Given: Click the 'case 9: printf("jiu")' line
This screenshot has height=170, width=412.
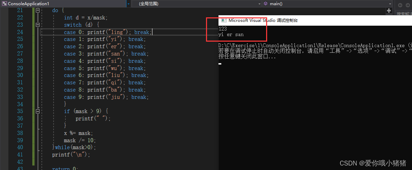Looking at the screenshot, I should [x=106, y=97].
